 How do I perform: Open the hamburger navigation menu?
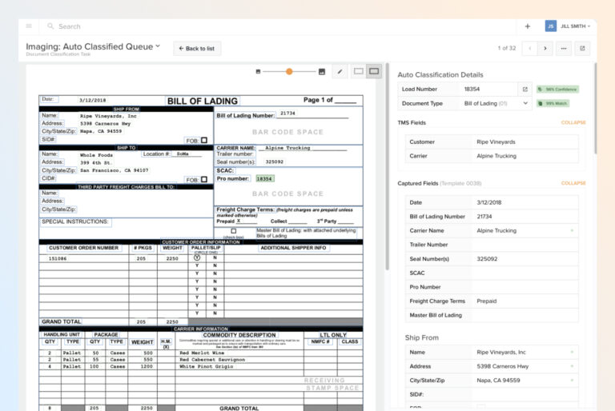coord(29,26)
